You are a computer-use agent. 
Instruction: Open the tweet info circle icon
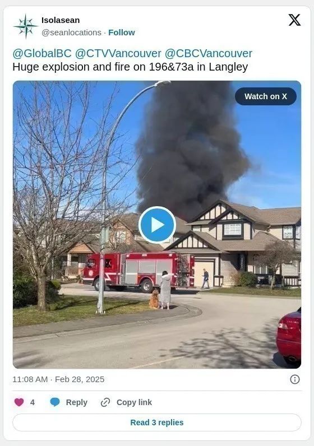pos(294,379)
